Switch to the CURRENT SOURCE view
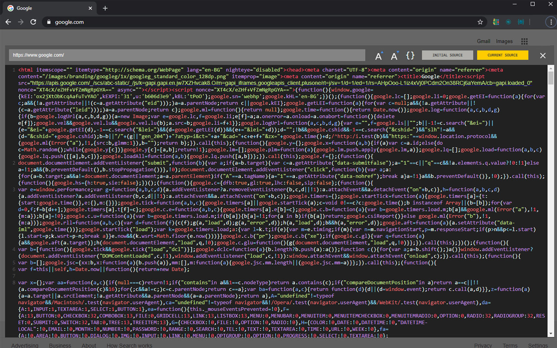The width and height of the screenshot is (557, 348). [503, 55]
